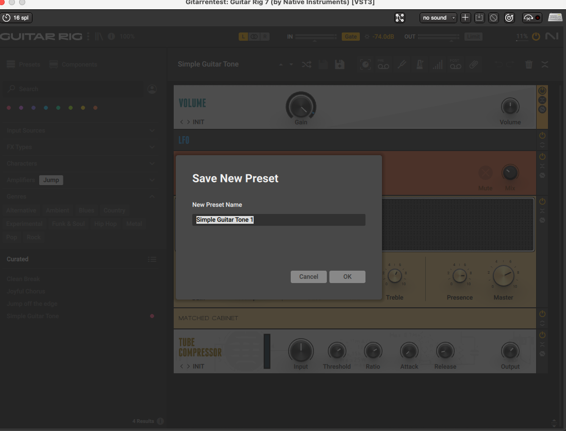Select the first pink color tag dot
Image resolution: width=566 pixels, height=431 pixels.
(x=9, y=108)
